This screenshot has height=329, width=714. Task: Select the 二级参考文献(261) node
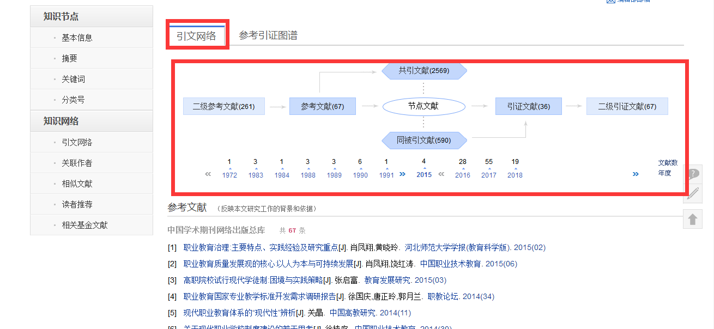click(x=223, y=106)
